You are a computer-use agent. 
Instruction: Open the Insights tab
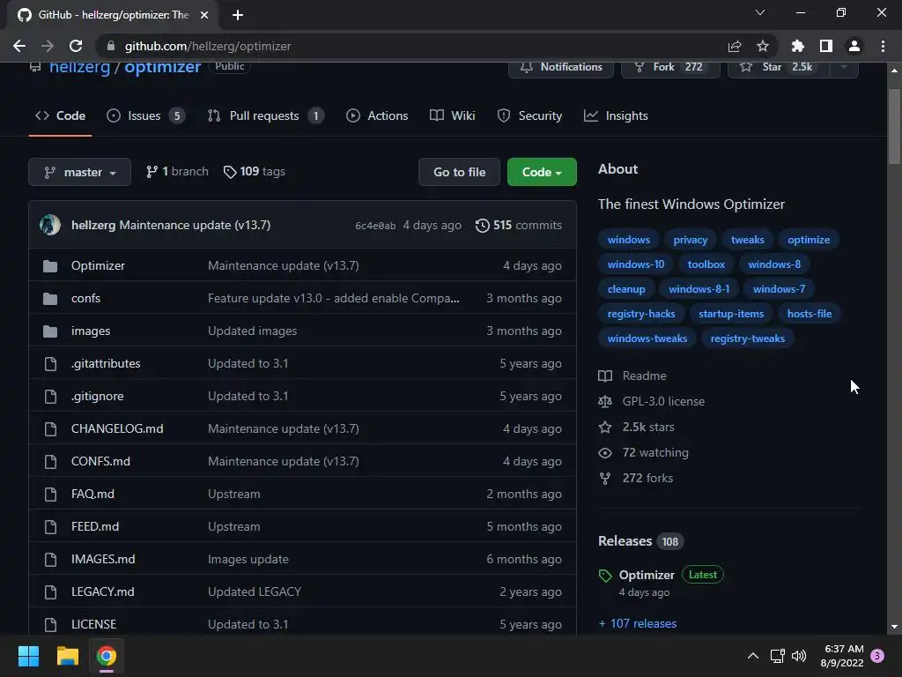(x=616, y=115)
